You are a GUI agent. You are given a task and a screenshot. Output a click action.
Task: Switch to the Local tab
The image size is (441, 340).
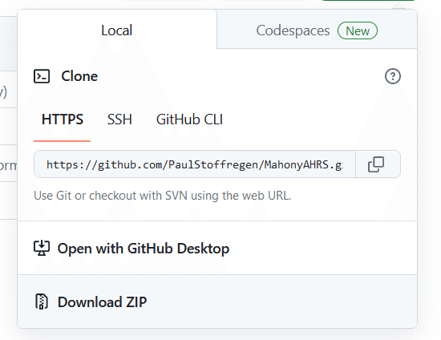pyautogui.click(x=117, y=30)
